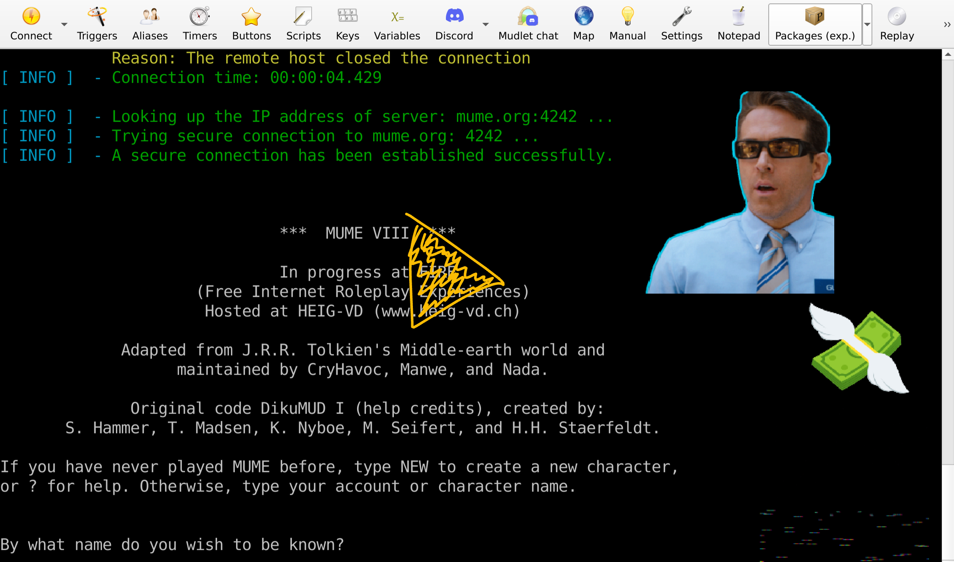Open the Timers editor
The height and width of the screenshot is (562, 954).
[200, 24]
